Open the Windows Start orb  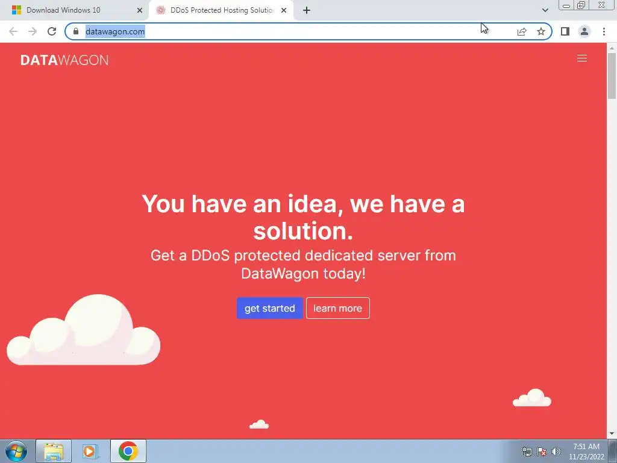(x=16, y=451)
